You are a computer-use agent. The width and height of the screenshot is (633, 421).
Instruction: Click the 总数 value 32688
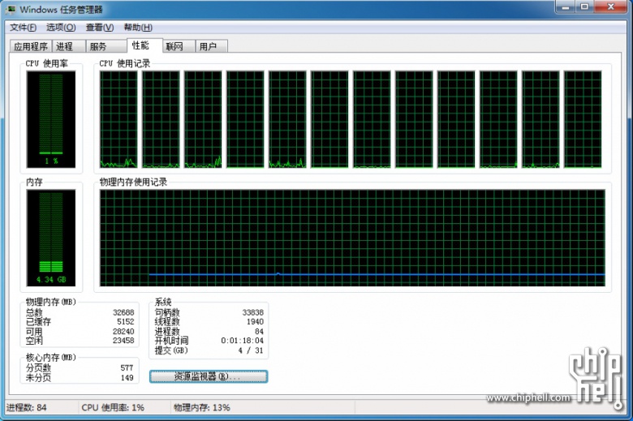click(123, 312)
